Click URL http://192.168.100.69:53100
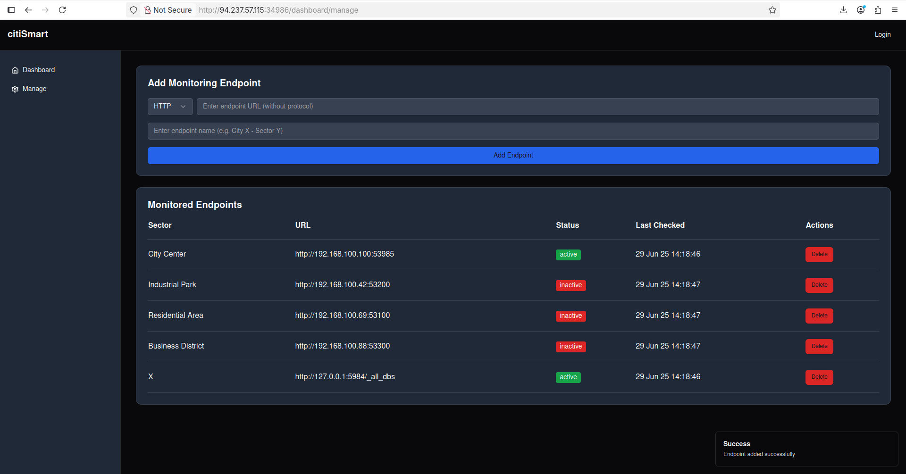This screenshot has width=906, height=474. point(343,316)
